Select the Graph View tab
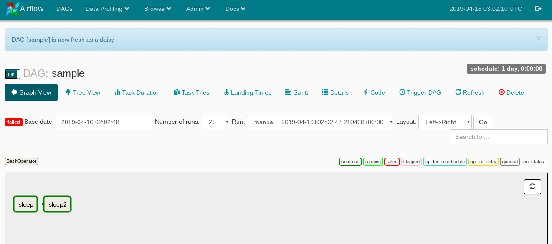Screen dimensions: 552x244 (31, 92)
